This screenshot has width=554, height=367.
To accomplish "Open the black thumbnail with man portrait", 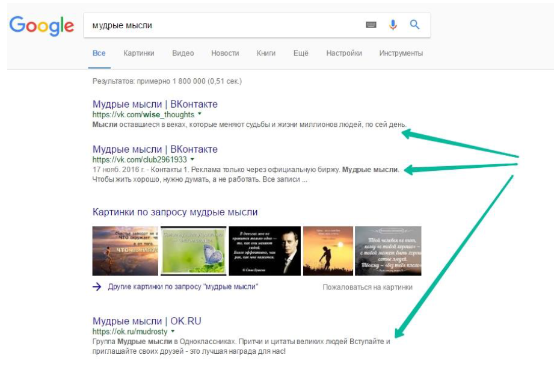I will 265,251.
